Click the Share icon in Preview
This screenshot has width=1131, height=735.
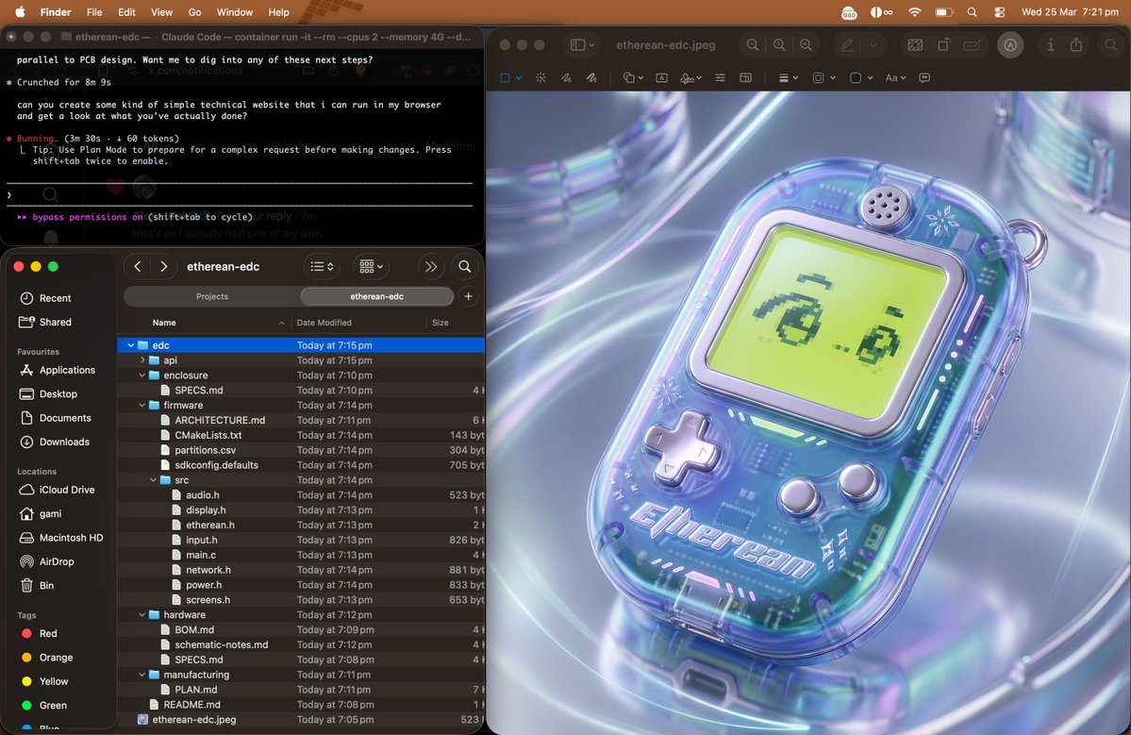click(x=1076, y=44)
